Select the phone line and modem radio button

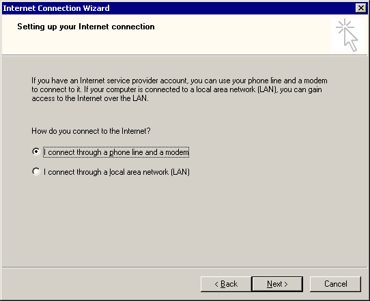(x=36, y=152)
